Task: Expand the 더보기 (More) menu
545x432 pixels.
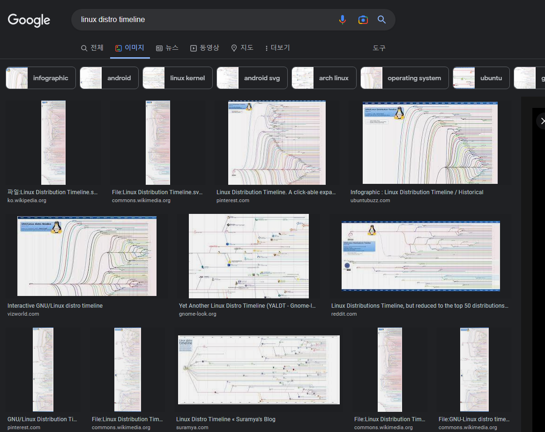Action: [x=277, y=48]
